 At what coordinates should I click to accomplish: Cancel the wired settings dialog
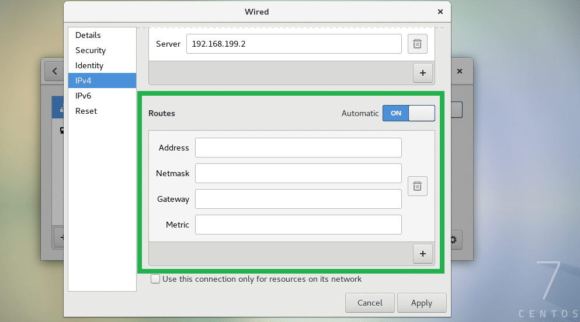(x=370, y=303)
